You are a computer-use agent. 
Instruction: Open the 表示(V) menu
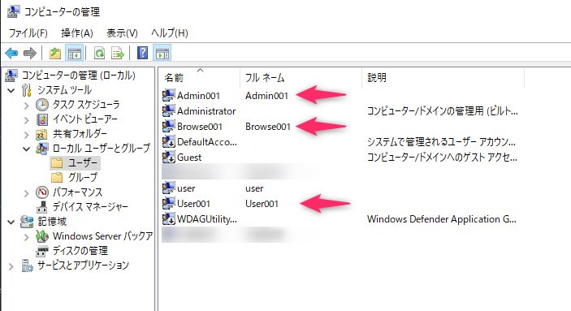coord(122,33)
